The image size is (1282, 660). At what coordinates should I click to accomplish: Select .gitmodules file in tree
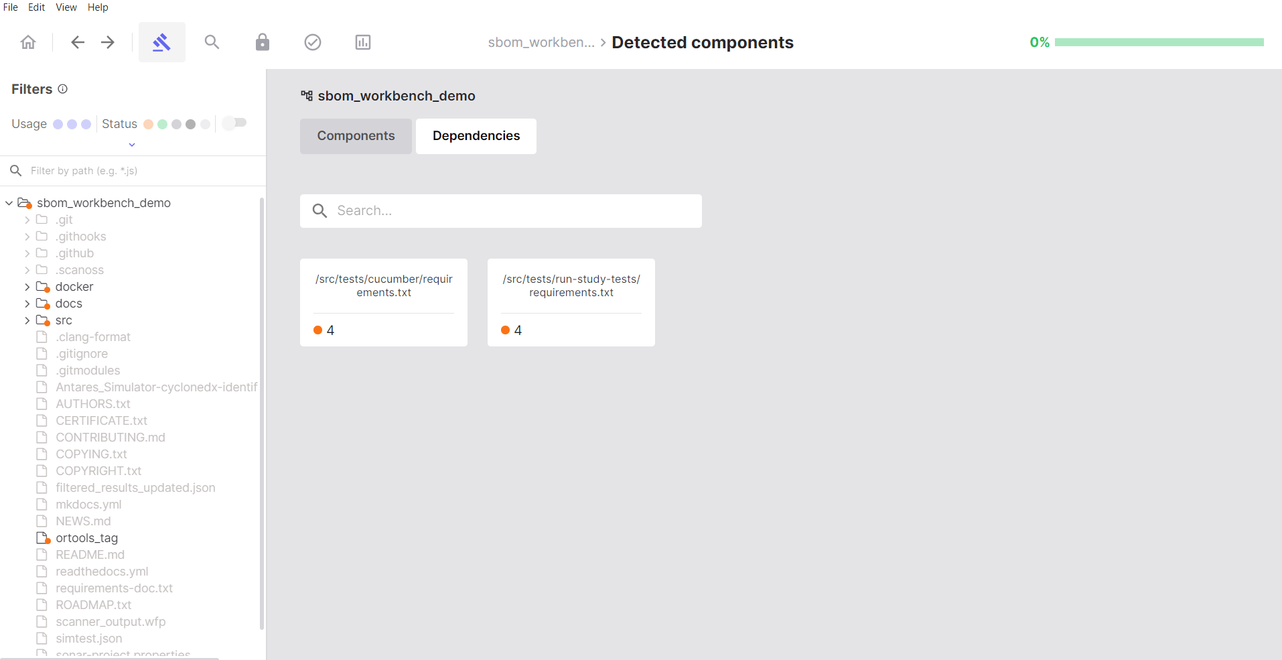coord(88,371)
